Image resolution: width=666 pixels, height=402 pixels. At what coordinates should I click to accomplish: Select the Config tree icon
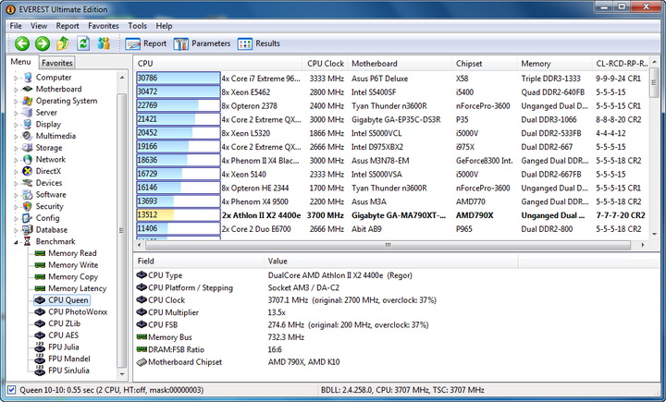coord(28,218)
